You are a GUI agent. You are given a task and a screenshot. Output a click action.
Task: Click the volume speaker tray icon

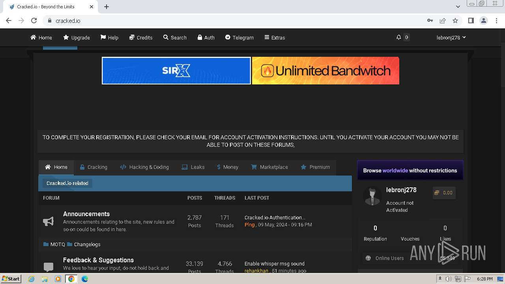coord(448,279)
